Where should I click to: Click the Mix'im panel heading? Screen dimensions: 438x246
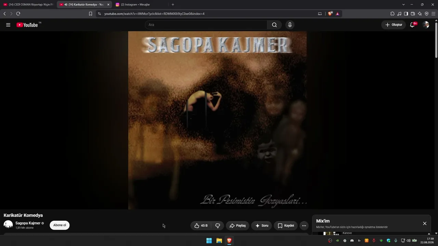323,221
